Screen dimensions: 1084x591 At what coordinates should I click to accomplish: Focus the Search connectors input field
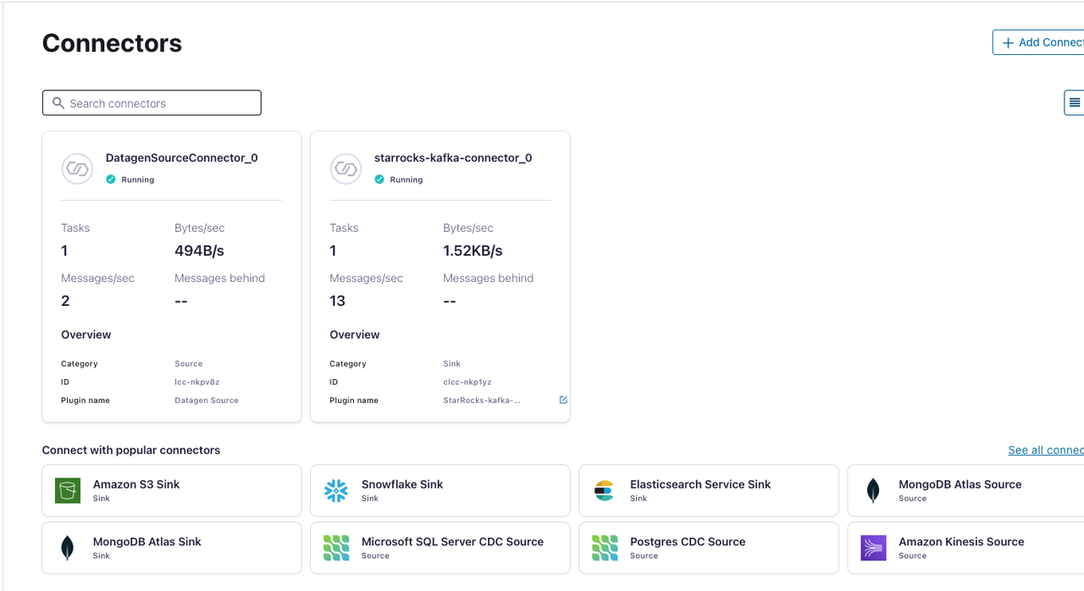point(161,103)
